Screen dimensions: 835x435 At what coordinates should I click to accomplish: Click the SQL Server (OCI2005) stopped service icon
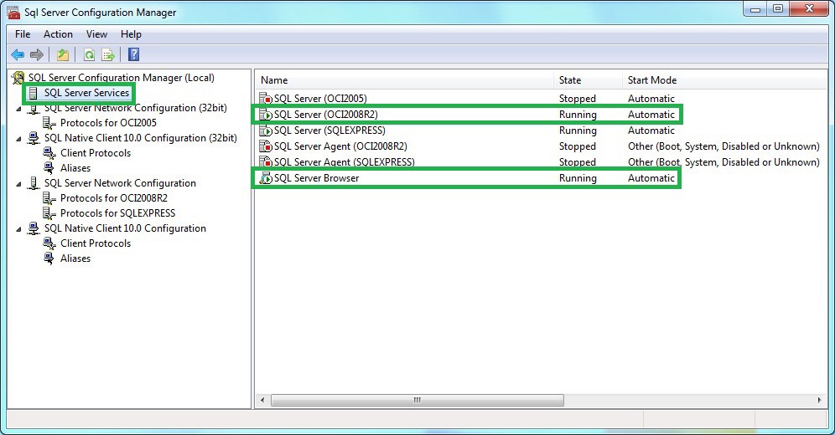pyautogui.click(x=266, y=99)
